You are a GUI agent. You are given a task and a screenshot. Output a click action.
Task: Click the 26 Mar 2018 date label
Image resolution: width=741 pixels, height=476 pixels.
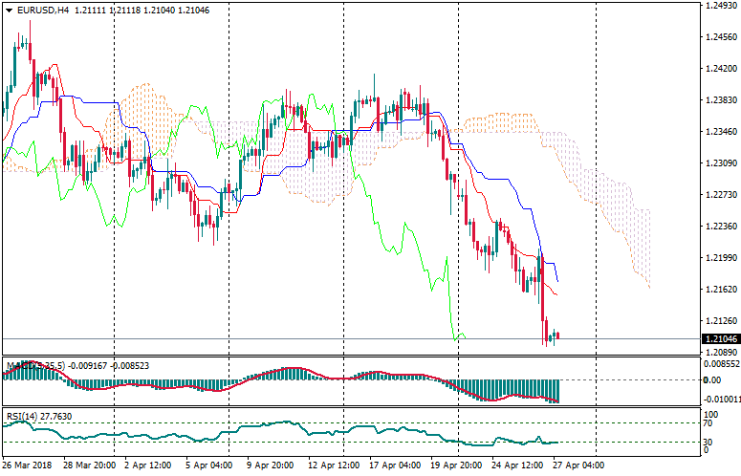tap(30, 465)
